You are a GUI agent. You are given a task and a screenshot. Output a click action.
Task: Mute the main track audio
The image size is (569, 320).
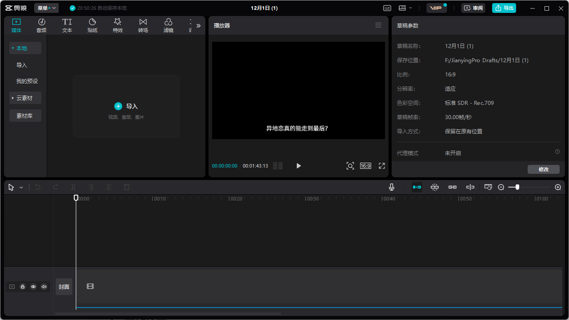click(x=44, y=287)
